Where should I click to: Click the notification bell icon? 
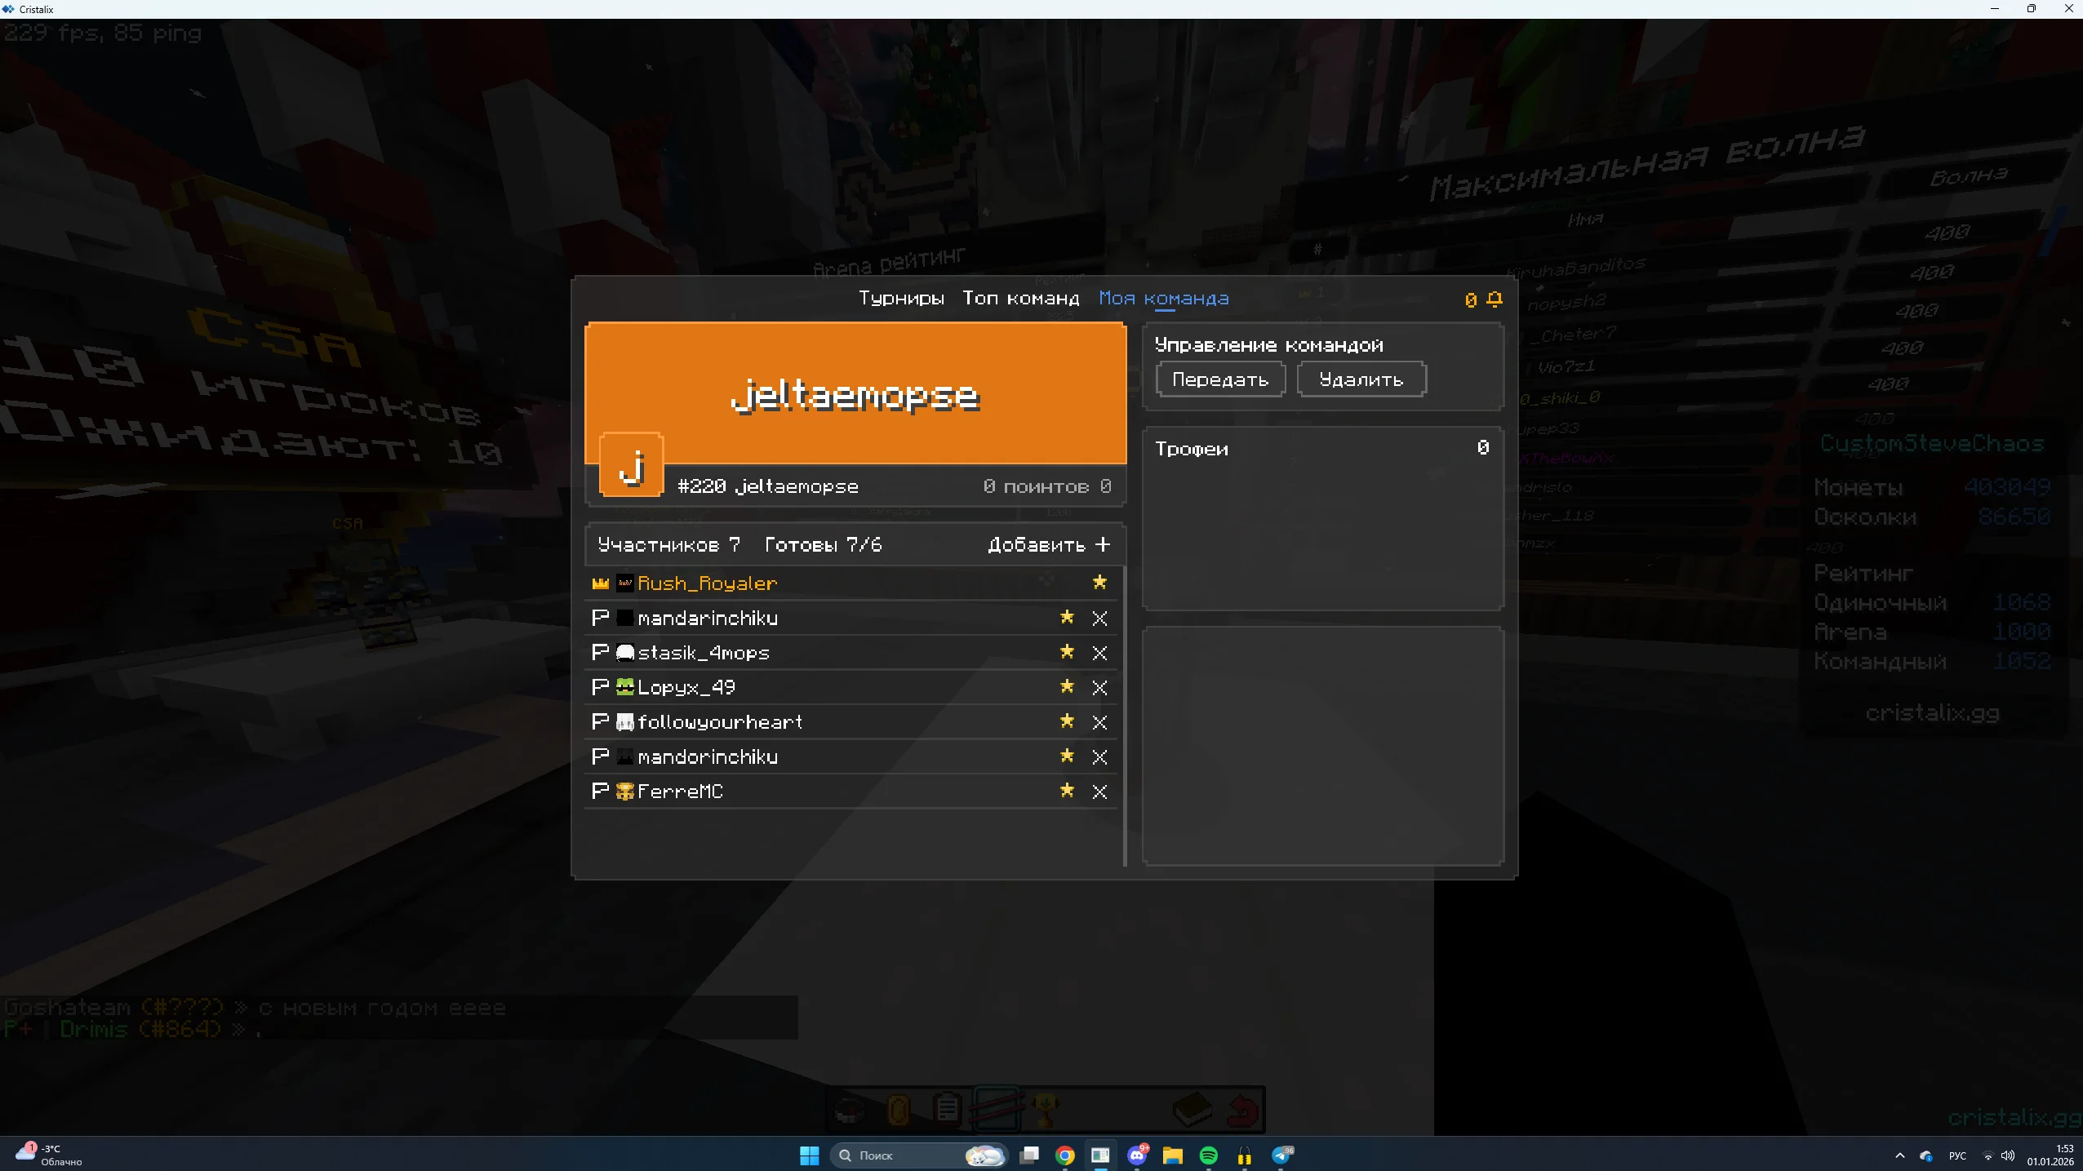[x=1495, y=299]
